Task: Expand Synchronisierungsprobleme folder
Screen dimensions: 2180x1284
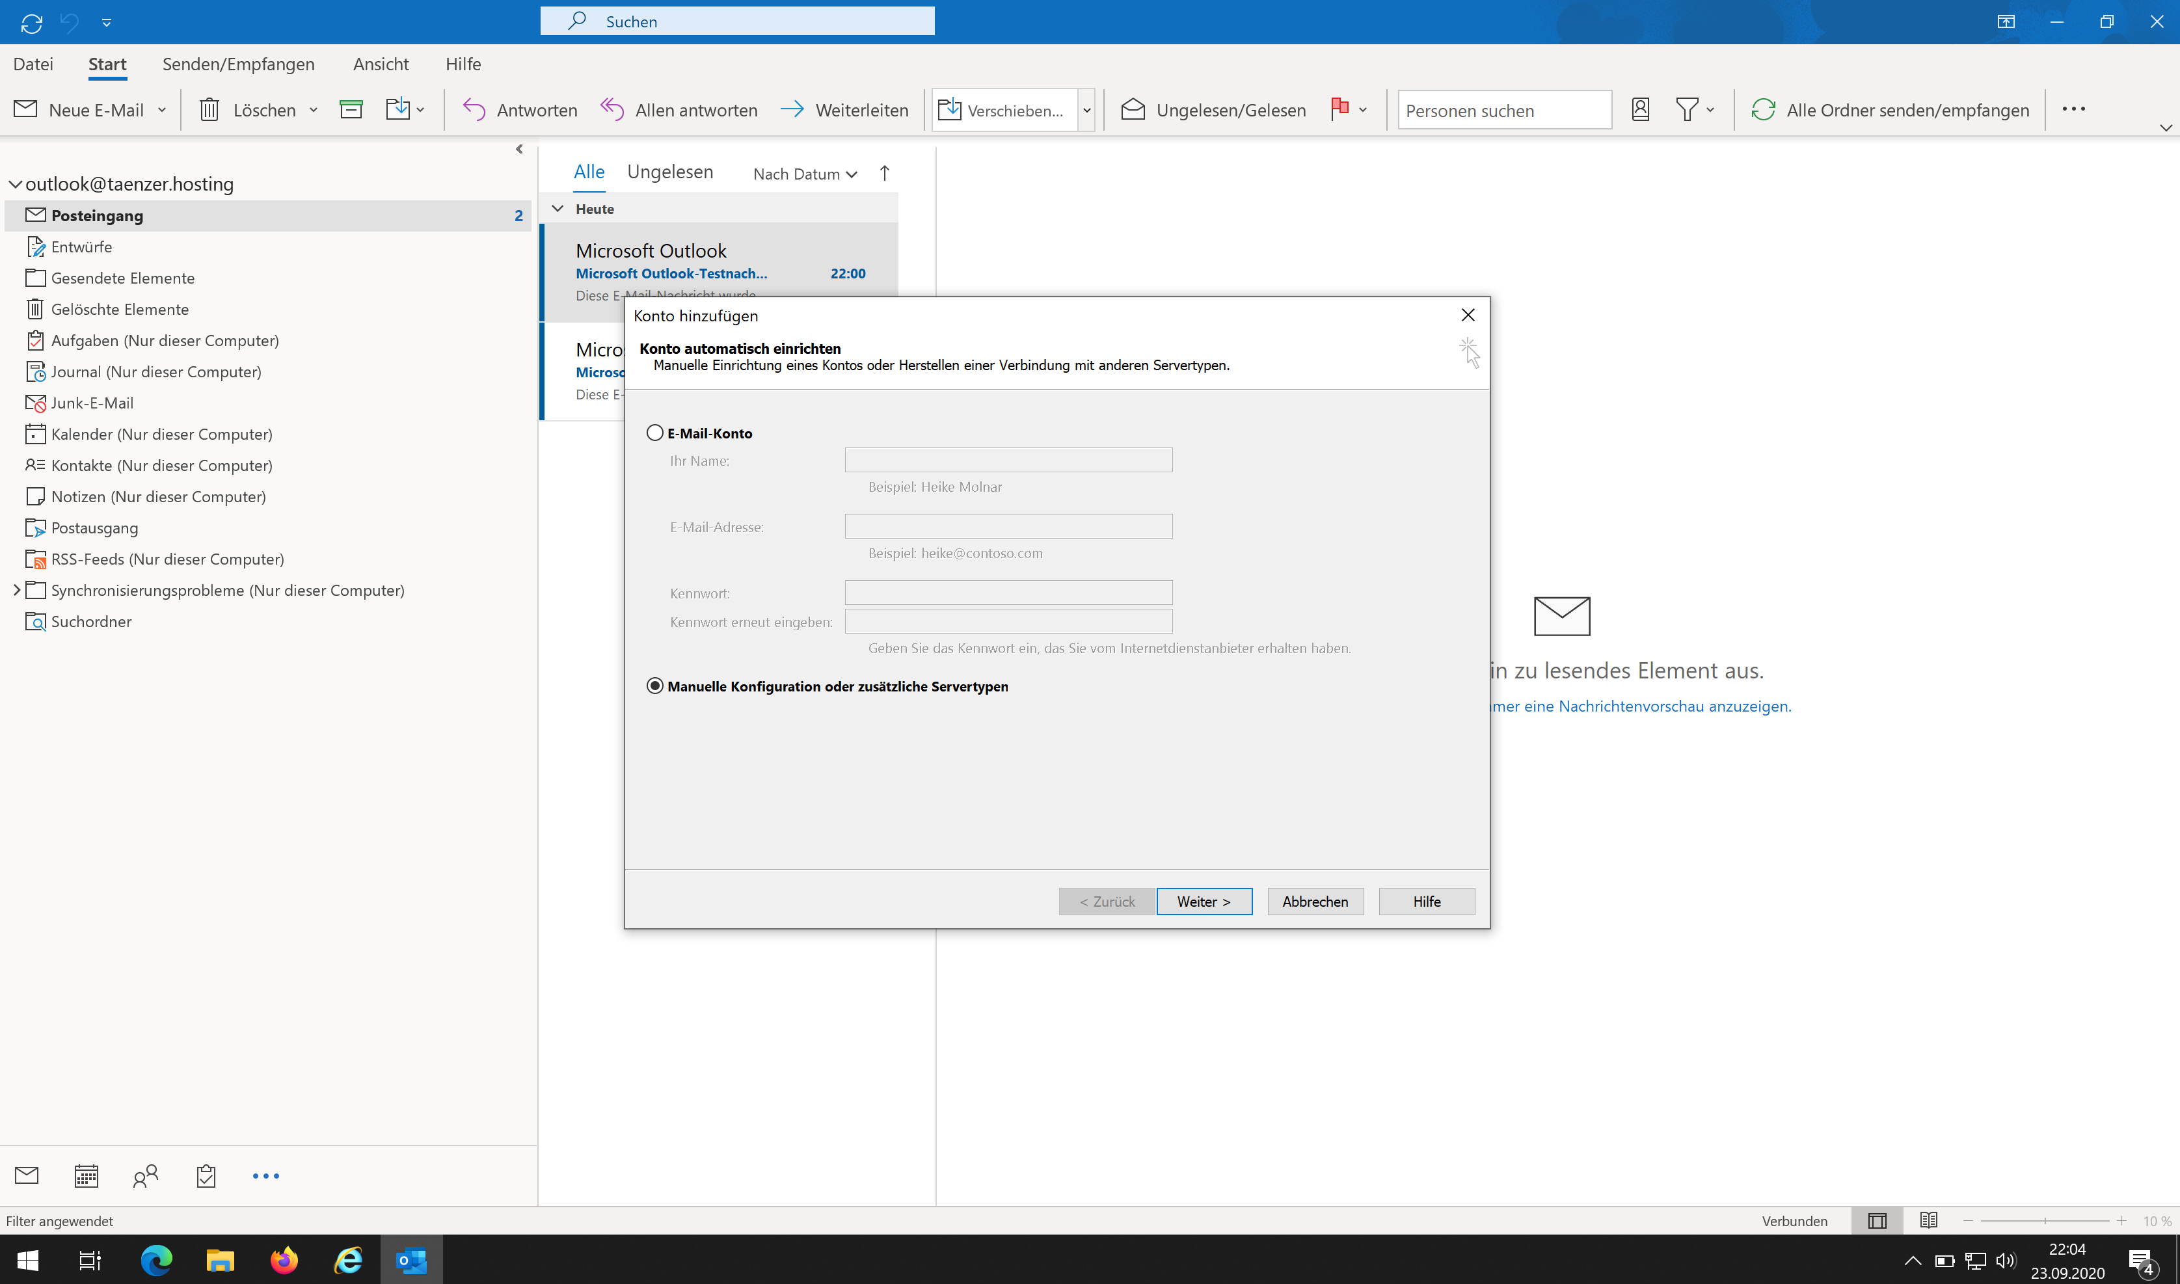Action: tap(16, 590)
